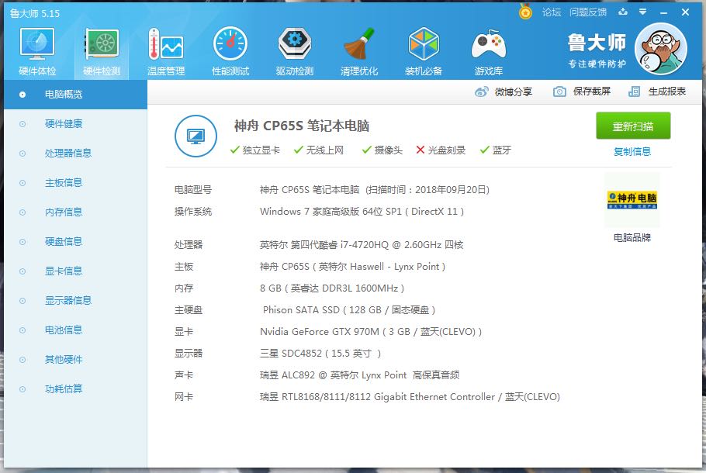The image size is (706, 473).
Task: Select 电池信息 in sidebar
Action: pyautogui.click(x=76, y=330)
